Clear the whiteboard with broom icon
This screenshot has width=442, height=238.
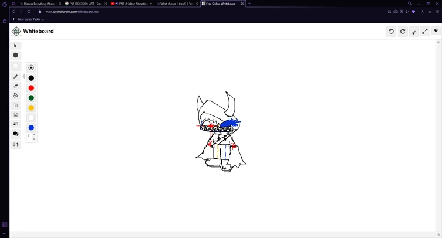pyautogui.click(x=414, y=32)
